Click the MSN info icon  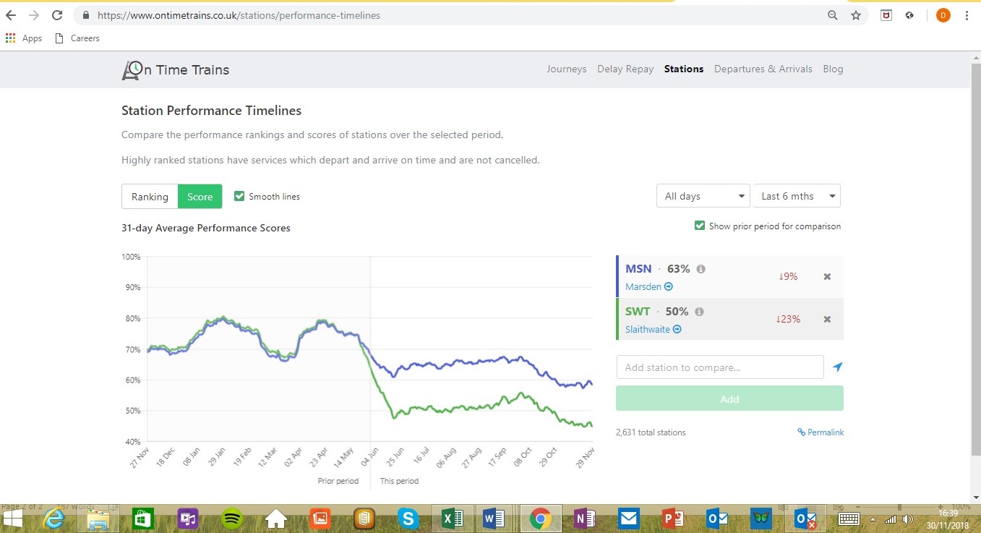(701, 269)
